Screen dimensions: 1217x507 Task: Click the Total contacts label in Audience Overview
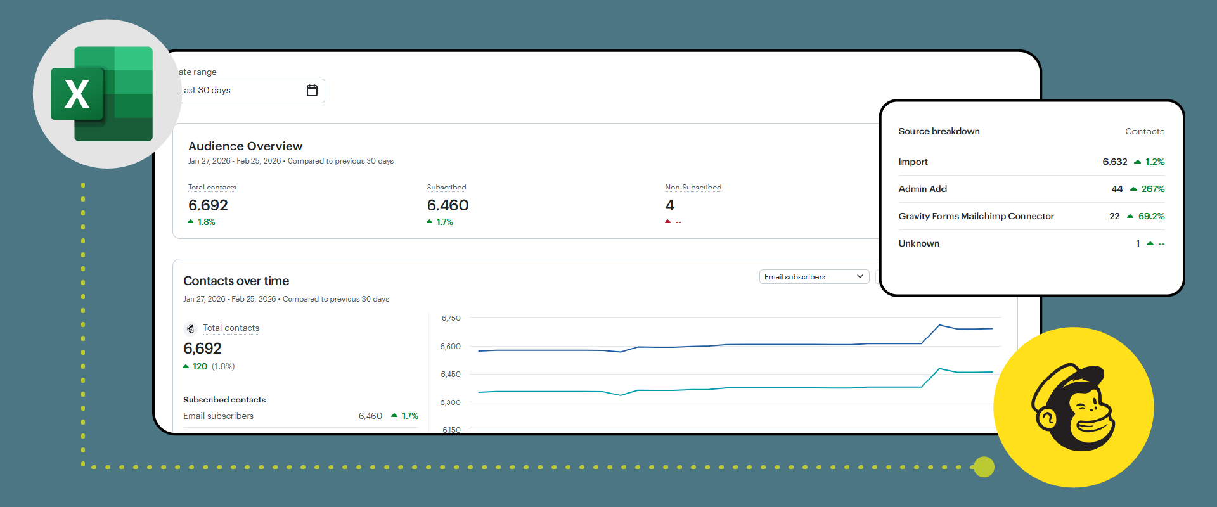[212, 188]
